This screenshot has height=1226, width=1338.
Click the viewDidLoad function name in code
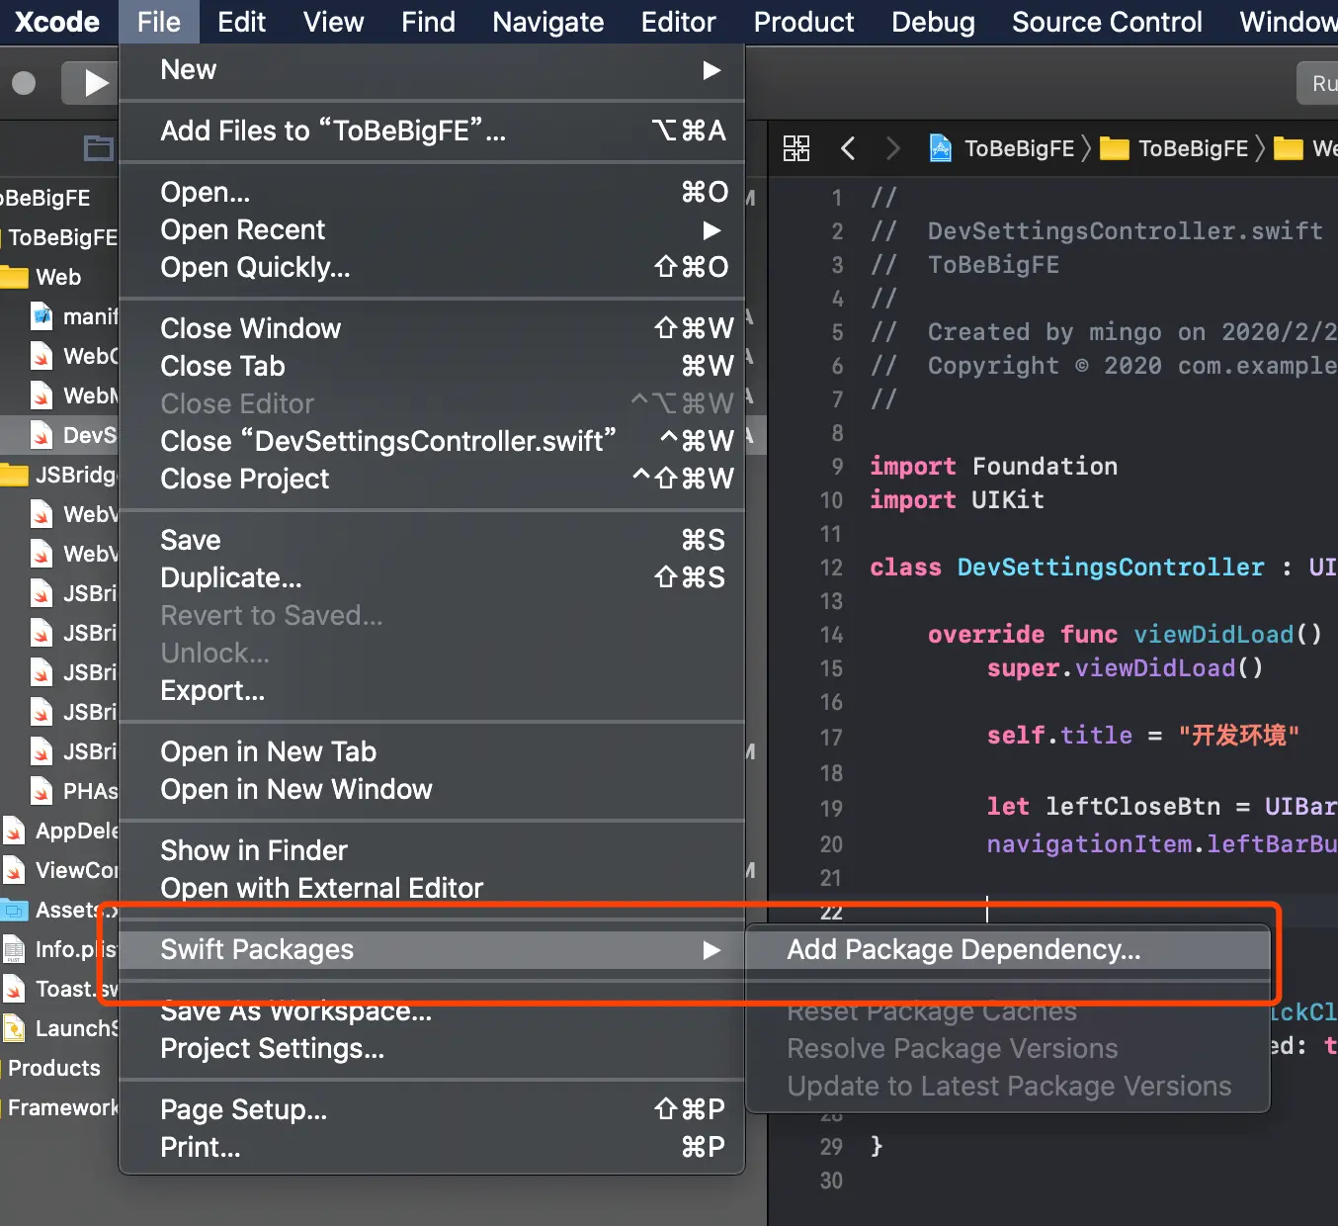pyautogui.click(x=1213, y=635)
